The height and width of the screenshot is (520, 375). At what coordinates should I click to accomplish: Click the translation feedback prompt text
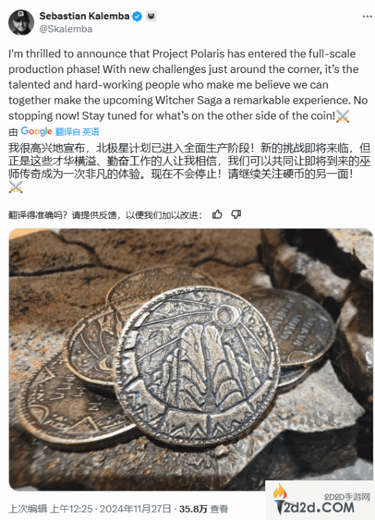[x=106, y=215]
